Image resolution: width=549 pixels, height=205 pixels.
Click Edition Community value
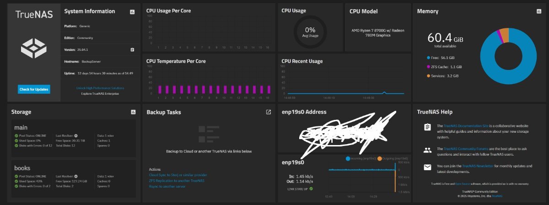click(x=85, y=38)
